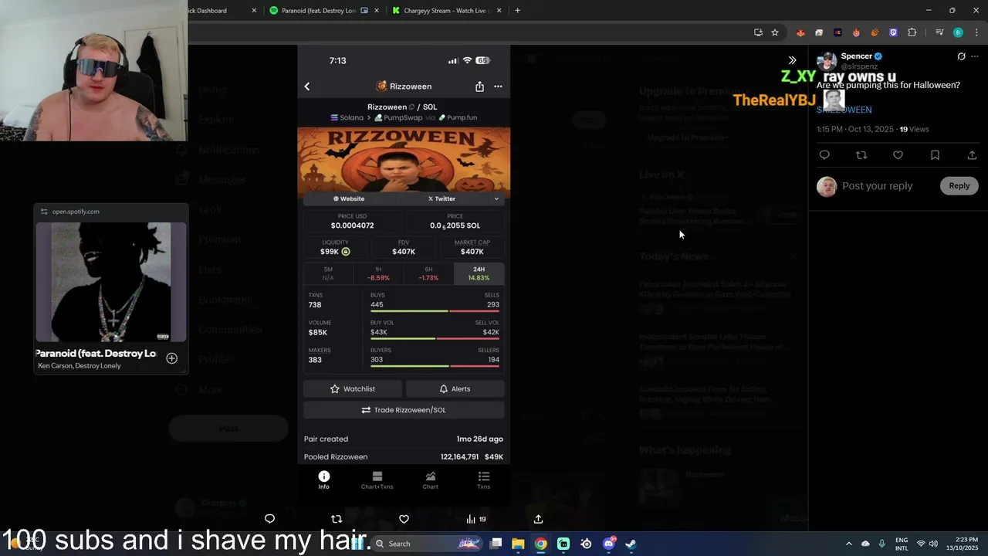Expand the links dropdown next to Twitter

tap(496, 198)
